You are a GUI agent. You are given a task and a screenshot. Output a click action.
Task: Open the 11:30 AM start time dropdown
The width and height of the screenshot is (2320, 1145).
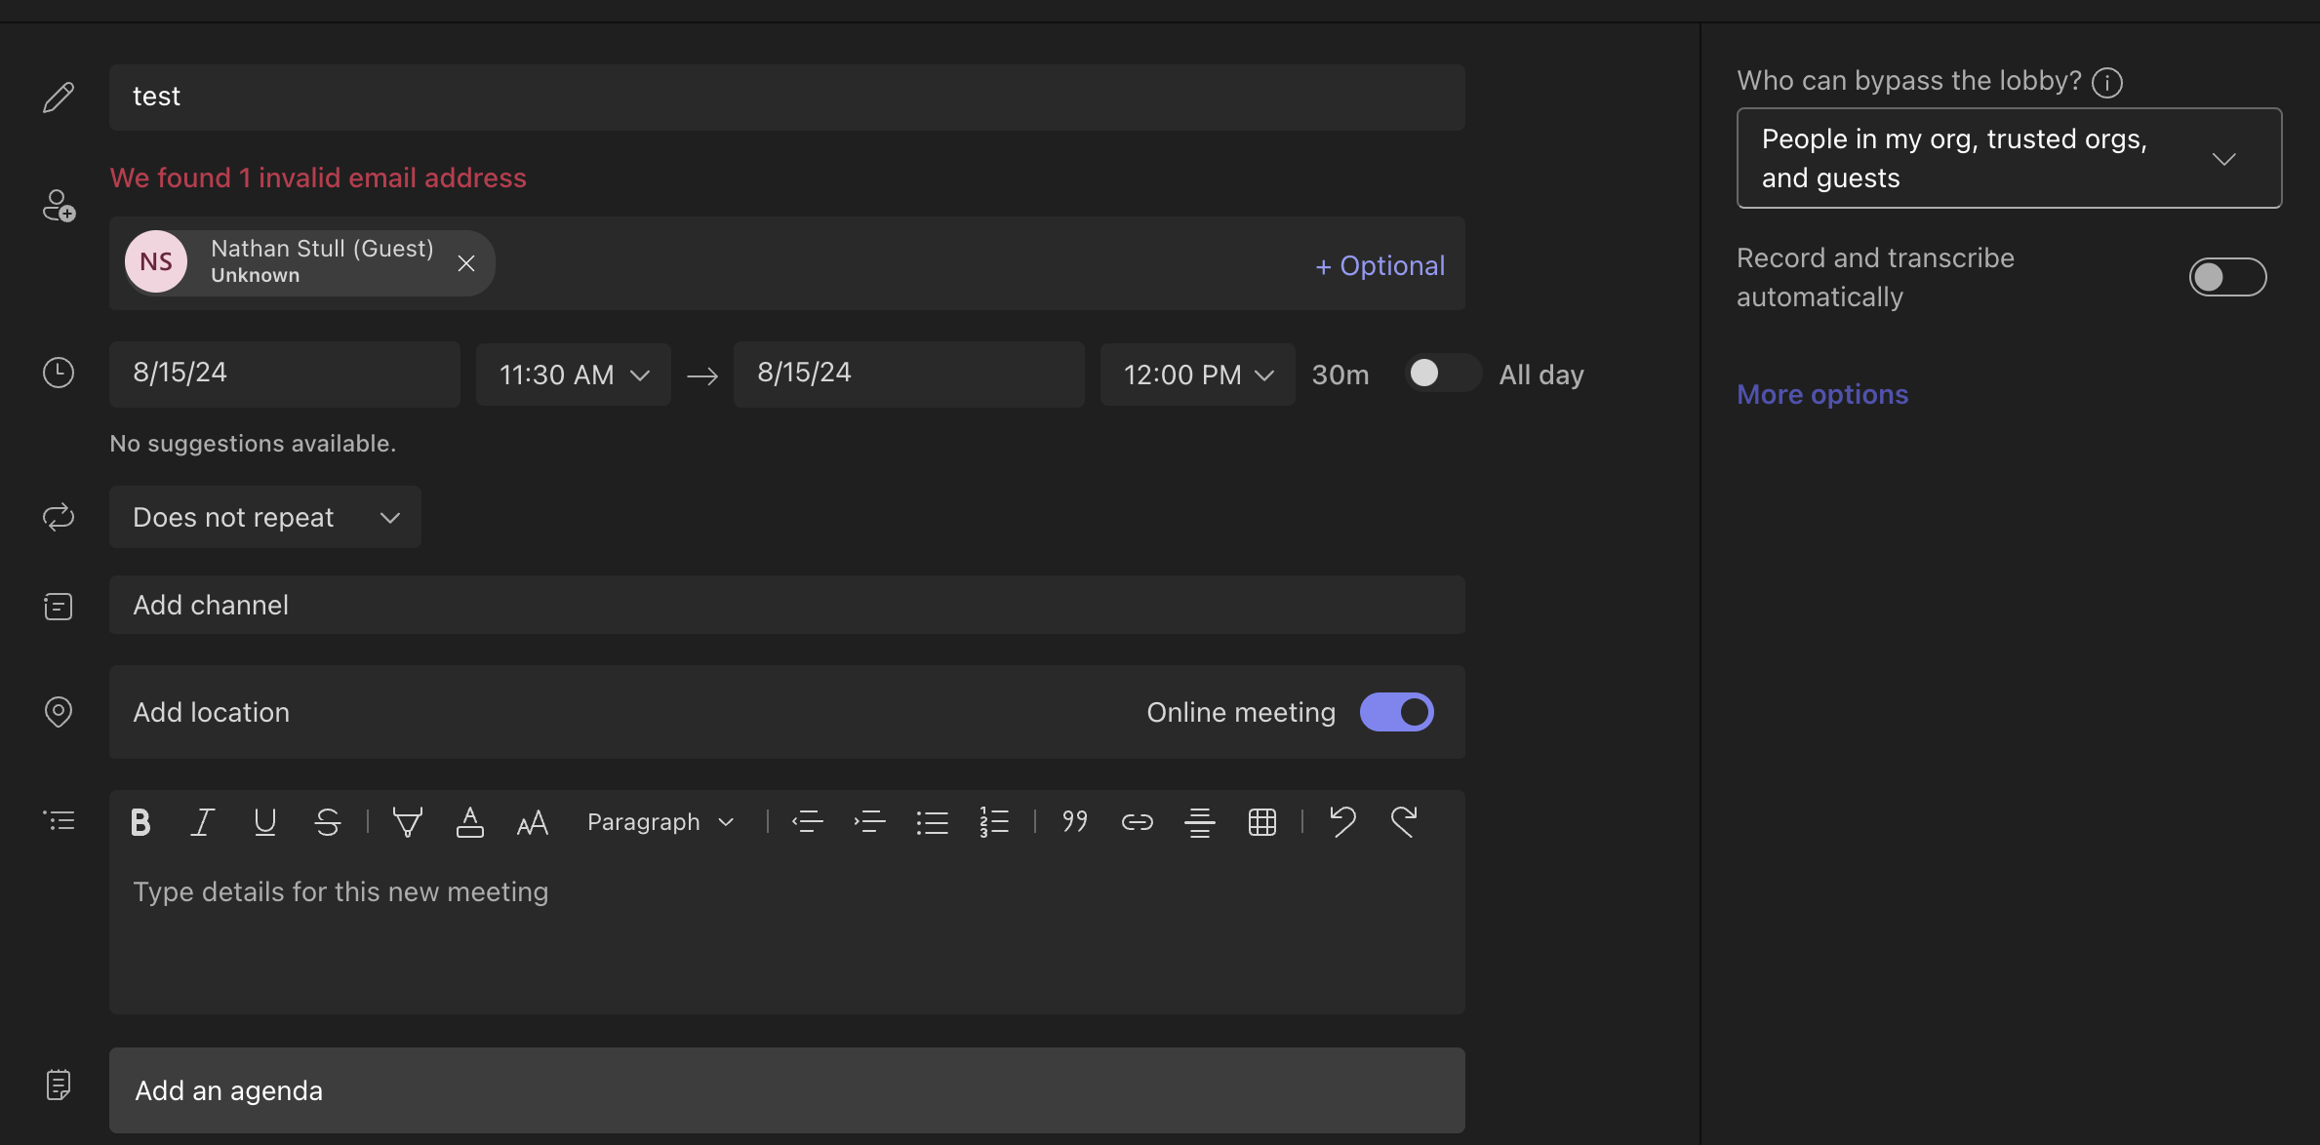pos(574,375)
